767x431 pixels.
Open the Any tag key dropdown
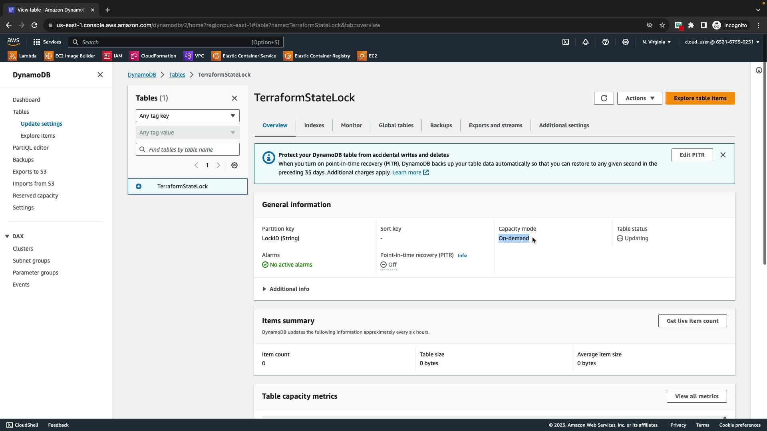coord(187,116)
